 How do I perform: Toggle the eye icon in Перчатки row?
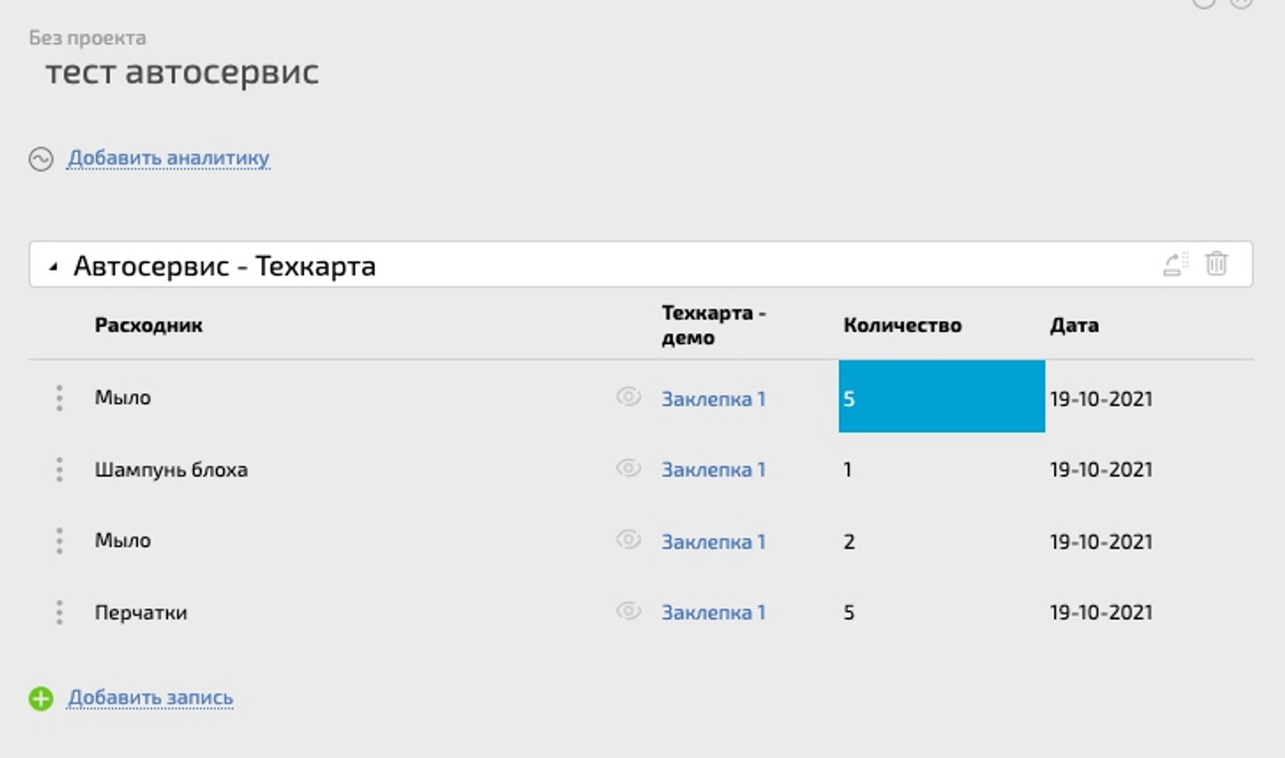pyautogui.click(x=628, y=610)
